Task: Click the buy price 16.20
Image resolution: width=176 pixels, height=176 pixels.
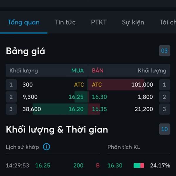Action: 76,109
